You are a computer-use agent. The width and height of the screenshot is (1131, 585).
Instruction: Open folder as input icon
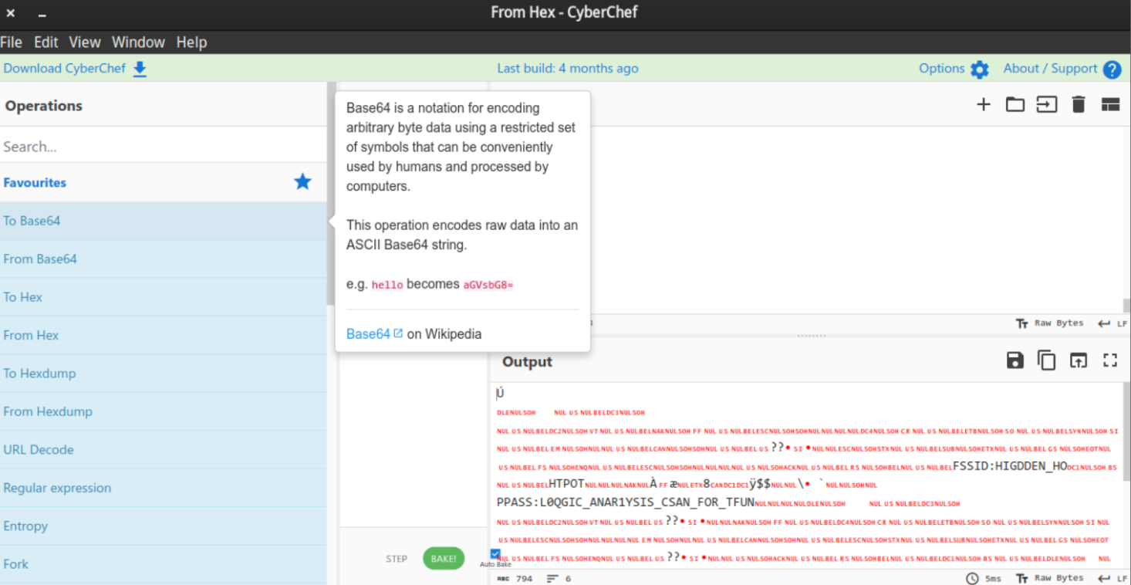coord(1015,105)
